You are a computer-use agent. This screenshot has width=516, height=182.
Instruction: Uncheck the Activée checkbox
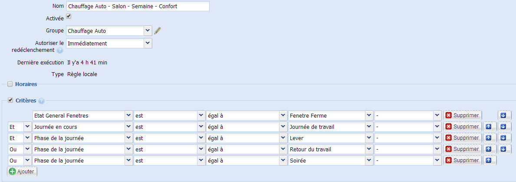(x=69, y=16)
